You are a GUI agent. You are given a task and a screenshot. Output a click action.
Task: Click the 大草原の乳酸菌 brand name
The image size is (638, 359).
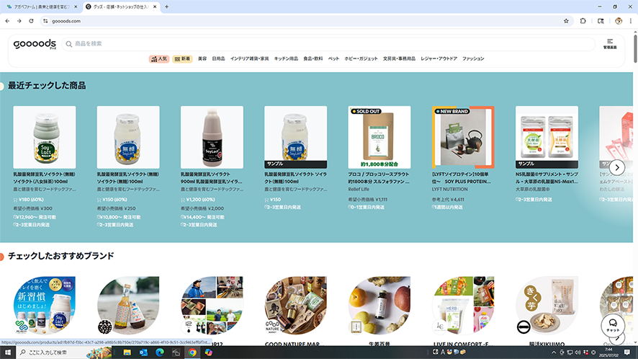tap(533, 189)
